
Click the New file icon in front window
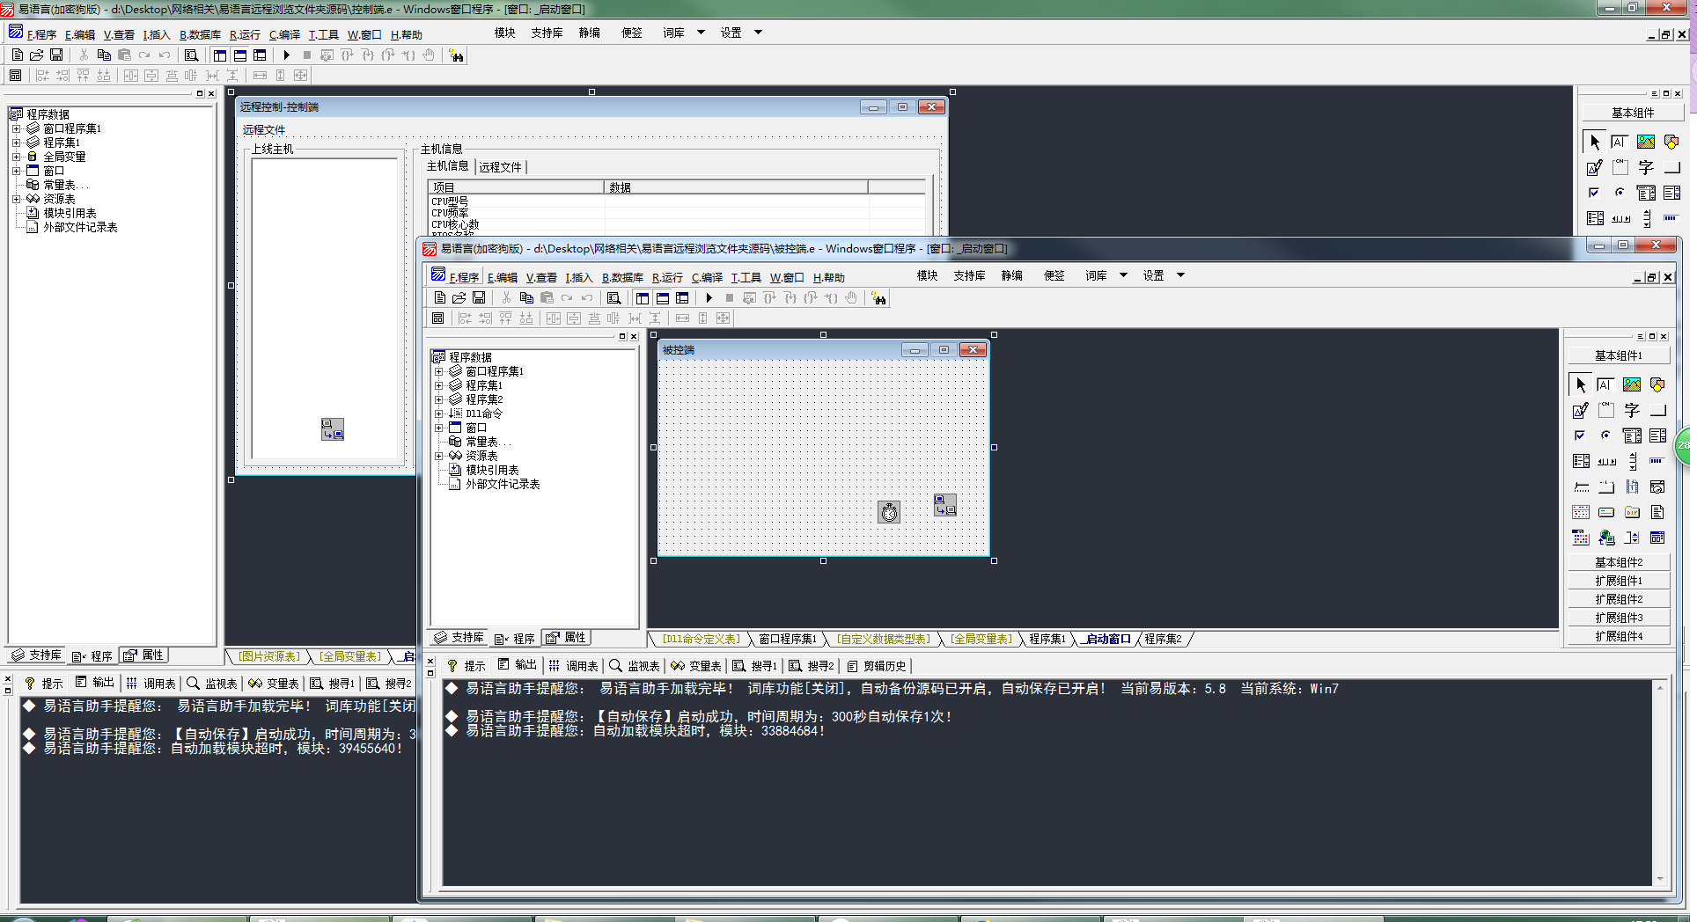point(439,298)
